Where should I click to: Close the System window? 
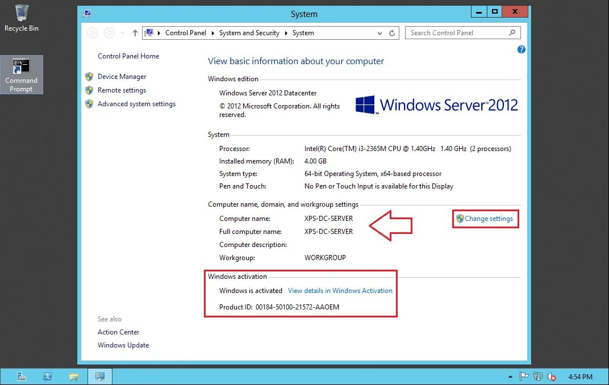click(515, 12)
